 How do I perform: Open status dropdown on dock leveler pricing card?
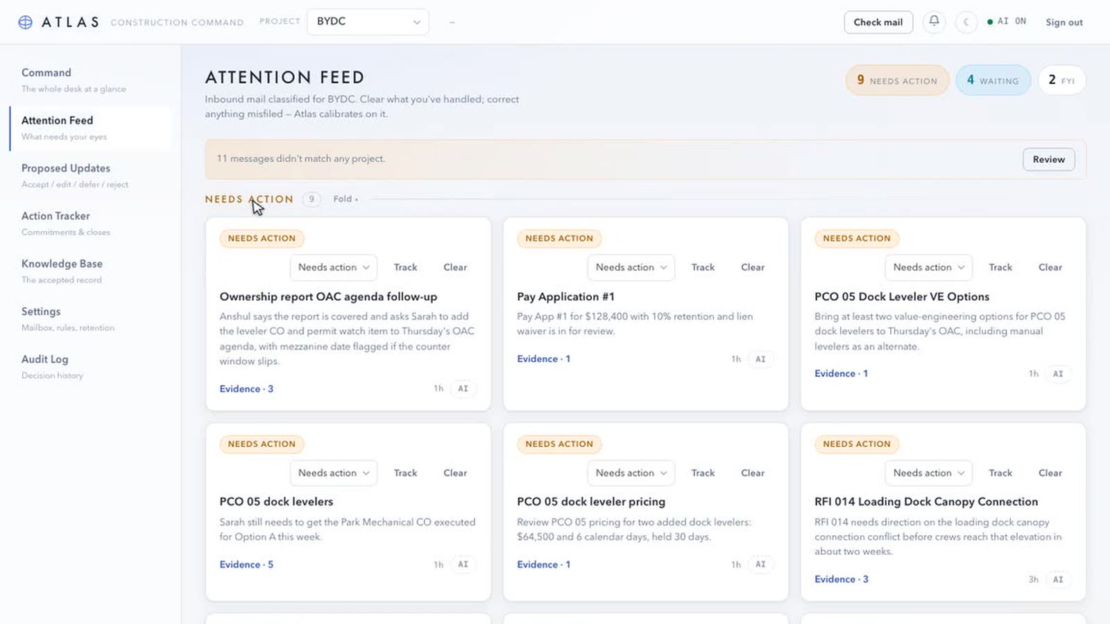point(631,473)
